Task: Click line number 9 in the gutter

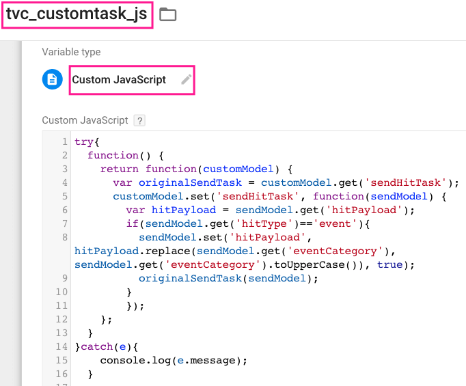Action: pyautogui.click(x=65, y=279)
